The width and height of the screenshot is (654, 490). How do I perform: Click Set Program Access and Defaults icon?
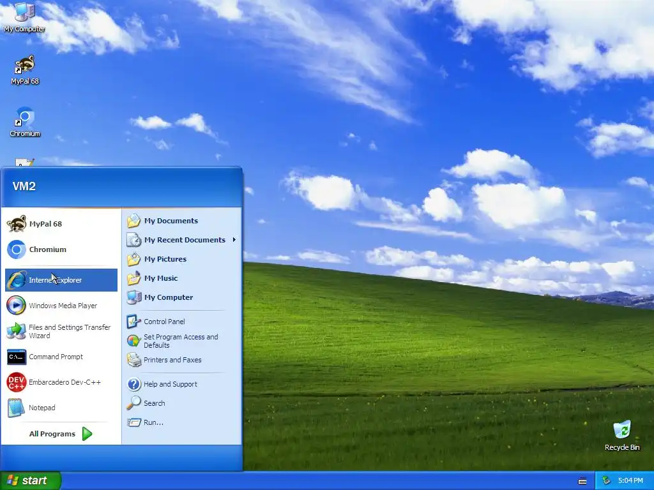click(x=134, y=341)
